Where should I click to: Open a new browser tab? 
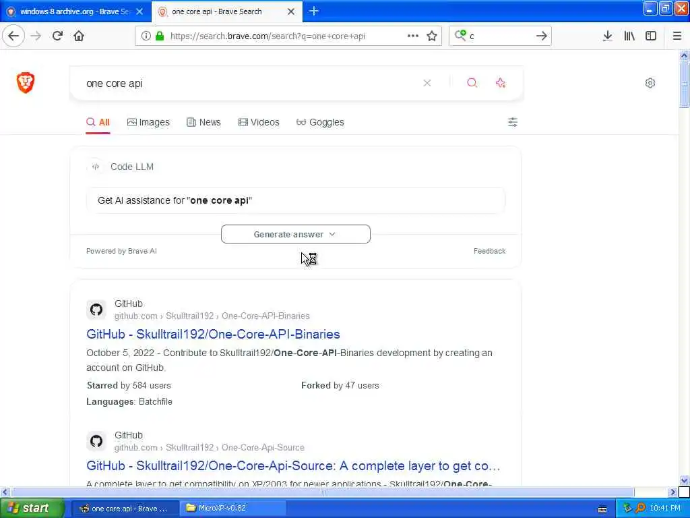click(314, 11)
